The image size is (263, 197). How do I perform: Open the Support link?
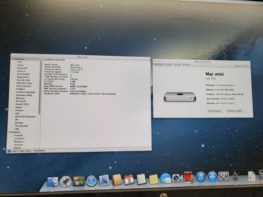pyautogui.click(x=238, y=66)
